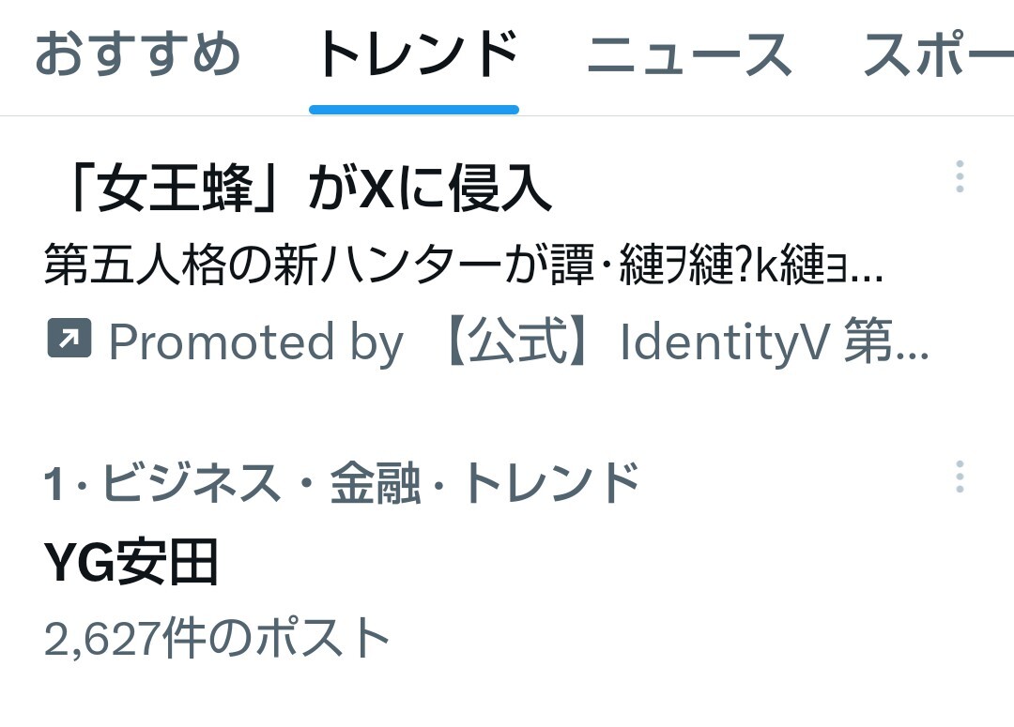Open the YG安田 trending topic
1014x727 pixels.
[130, 563]
